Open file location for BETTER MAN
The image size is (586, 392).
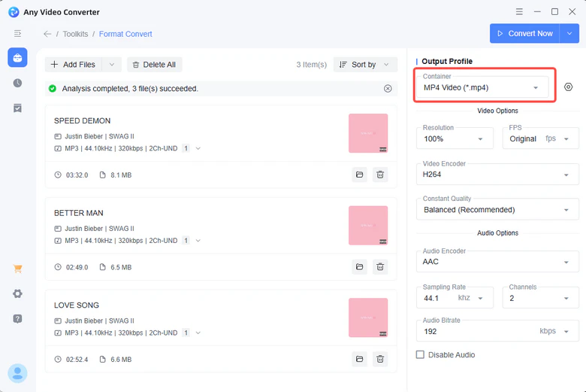(x=360, y=266)
